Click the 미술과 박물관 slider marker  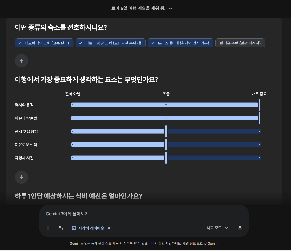[x=259, y=118]
